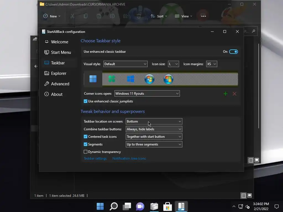283x212 pixels.
Task: Toggle the enhanced classic taskbar switch
Action: [x=233, y=52]
